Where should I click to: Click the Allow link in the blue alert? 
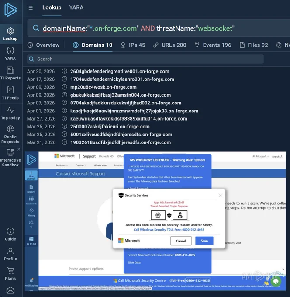(x=131, y=262)
